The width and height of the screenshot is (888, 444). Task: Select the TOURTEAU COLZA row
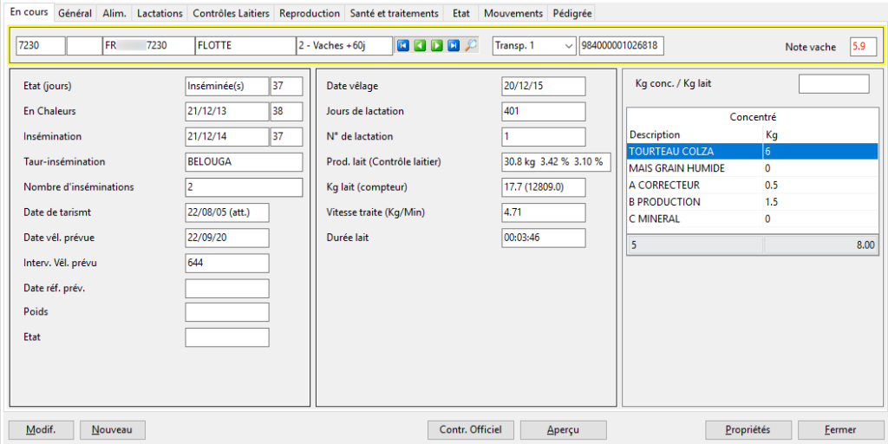pyautogui.click(x=694, y=152)
